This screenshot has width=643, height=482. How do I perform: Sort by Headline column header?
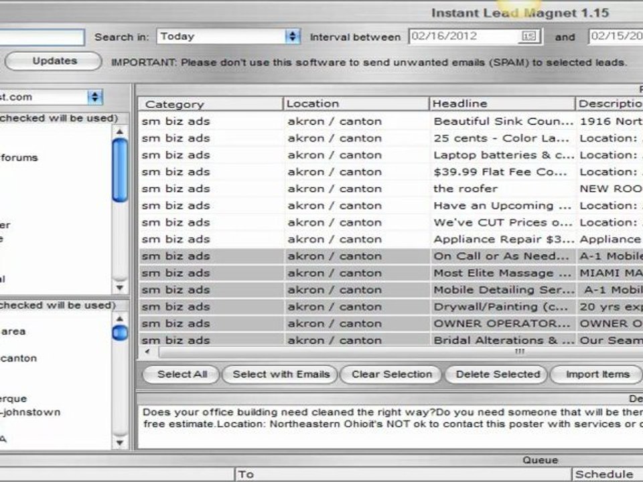click(502, 104)
